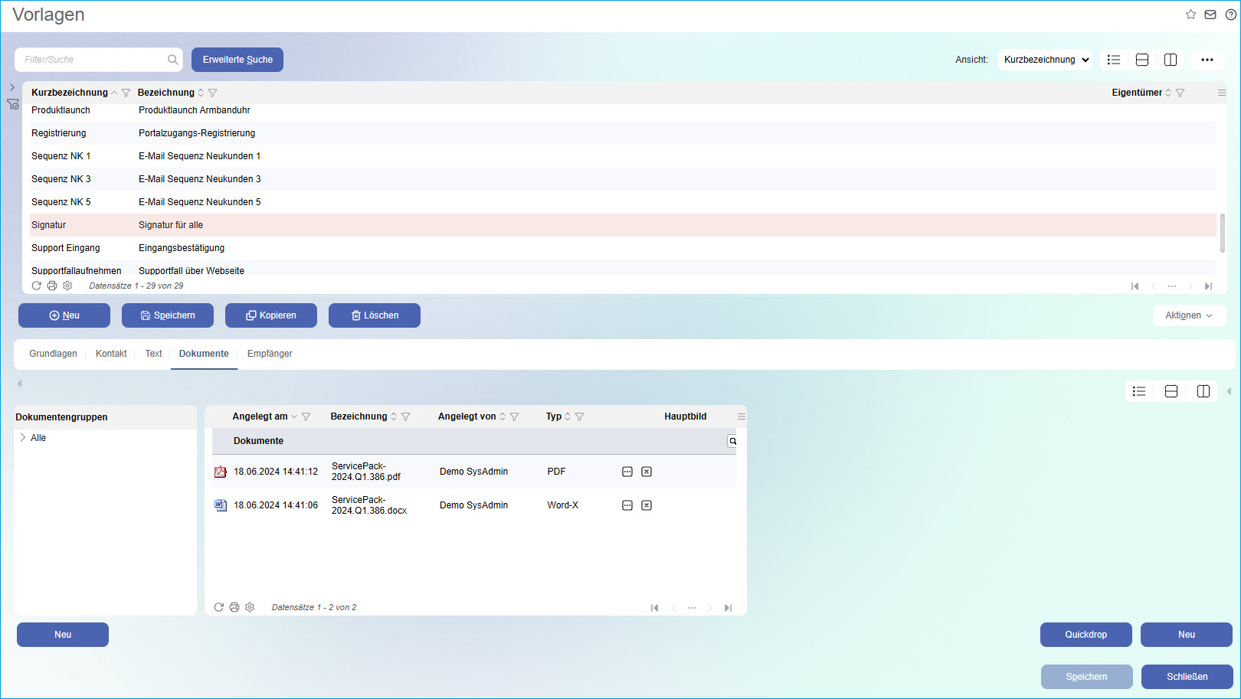This screenshot has height=699, width=1241.
Task: Click the Kopieren button
Action: point(271,315)
